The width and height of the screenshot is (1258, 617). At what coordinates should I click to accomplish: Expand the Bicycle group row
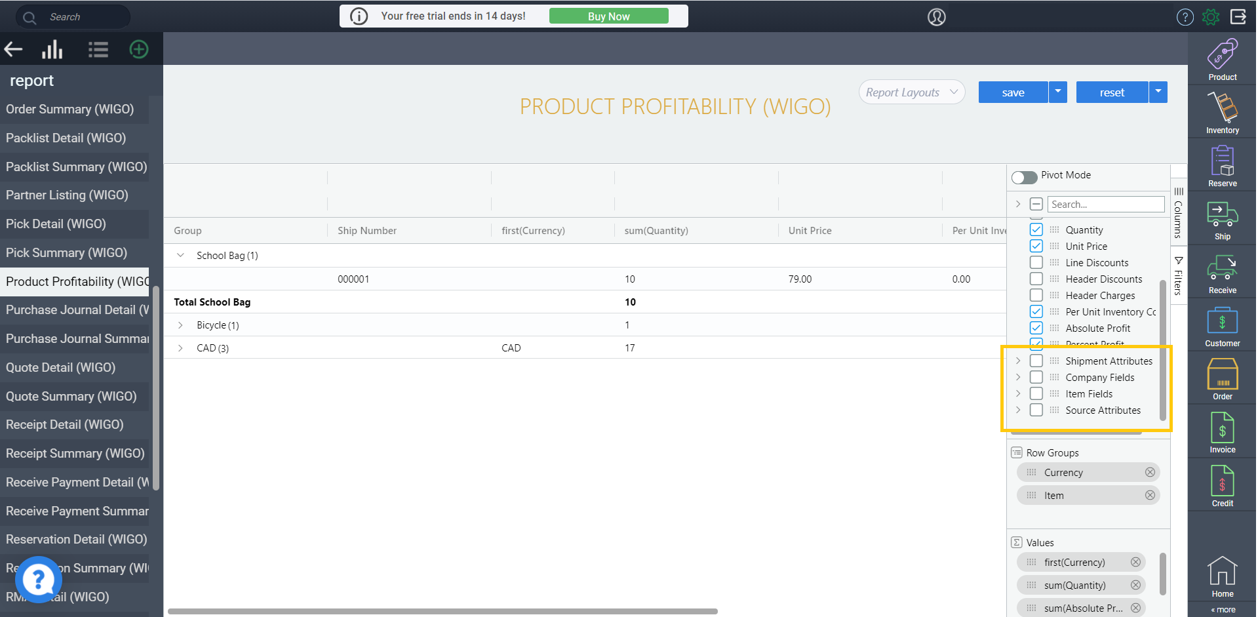(x=180, y=325)
